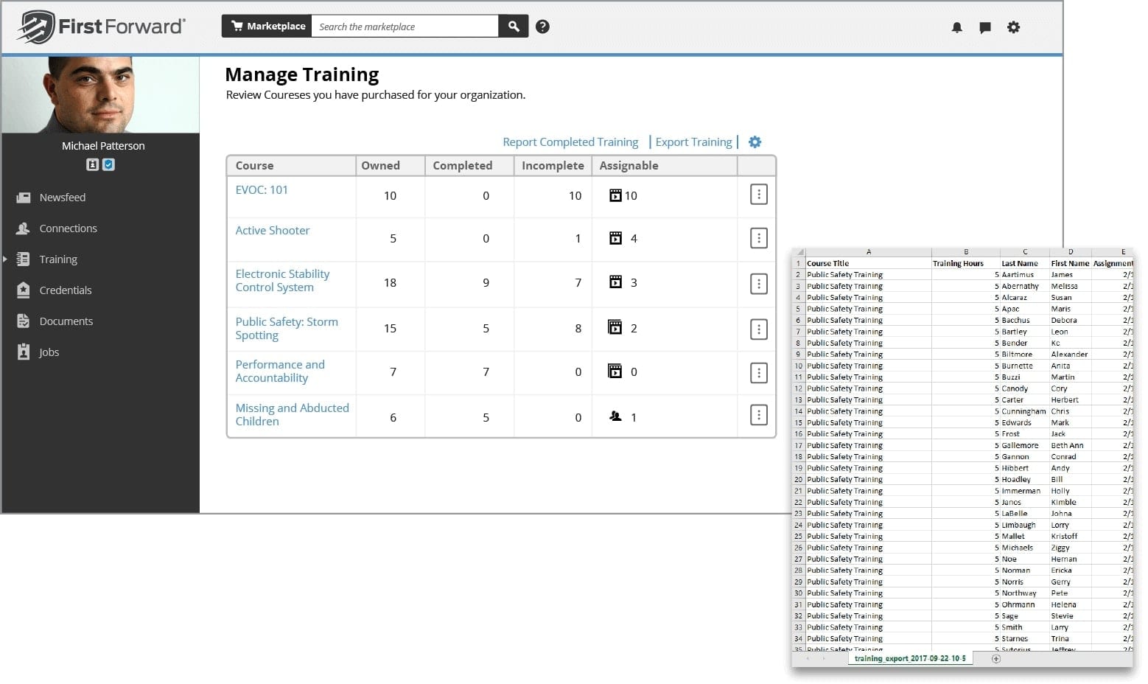
Task: Open row options menu for EVOC: 101
Action: pyautogui.click(x=758, y=195)
